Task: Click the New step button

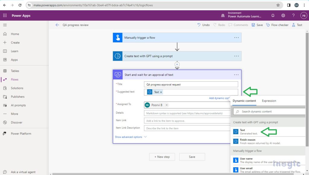Action: pos(162,157)
